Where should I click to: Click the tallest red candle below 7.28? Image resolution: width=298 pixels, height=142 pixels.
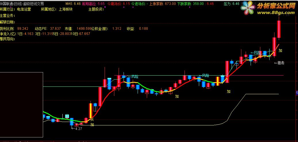click(279, 29)
